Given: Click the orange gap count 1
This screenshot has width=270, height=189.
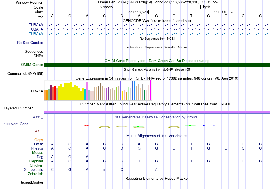Looking at the screenshot, I should [131, 140].
